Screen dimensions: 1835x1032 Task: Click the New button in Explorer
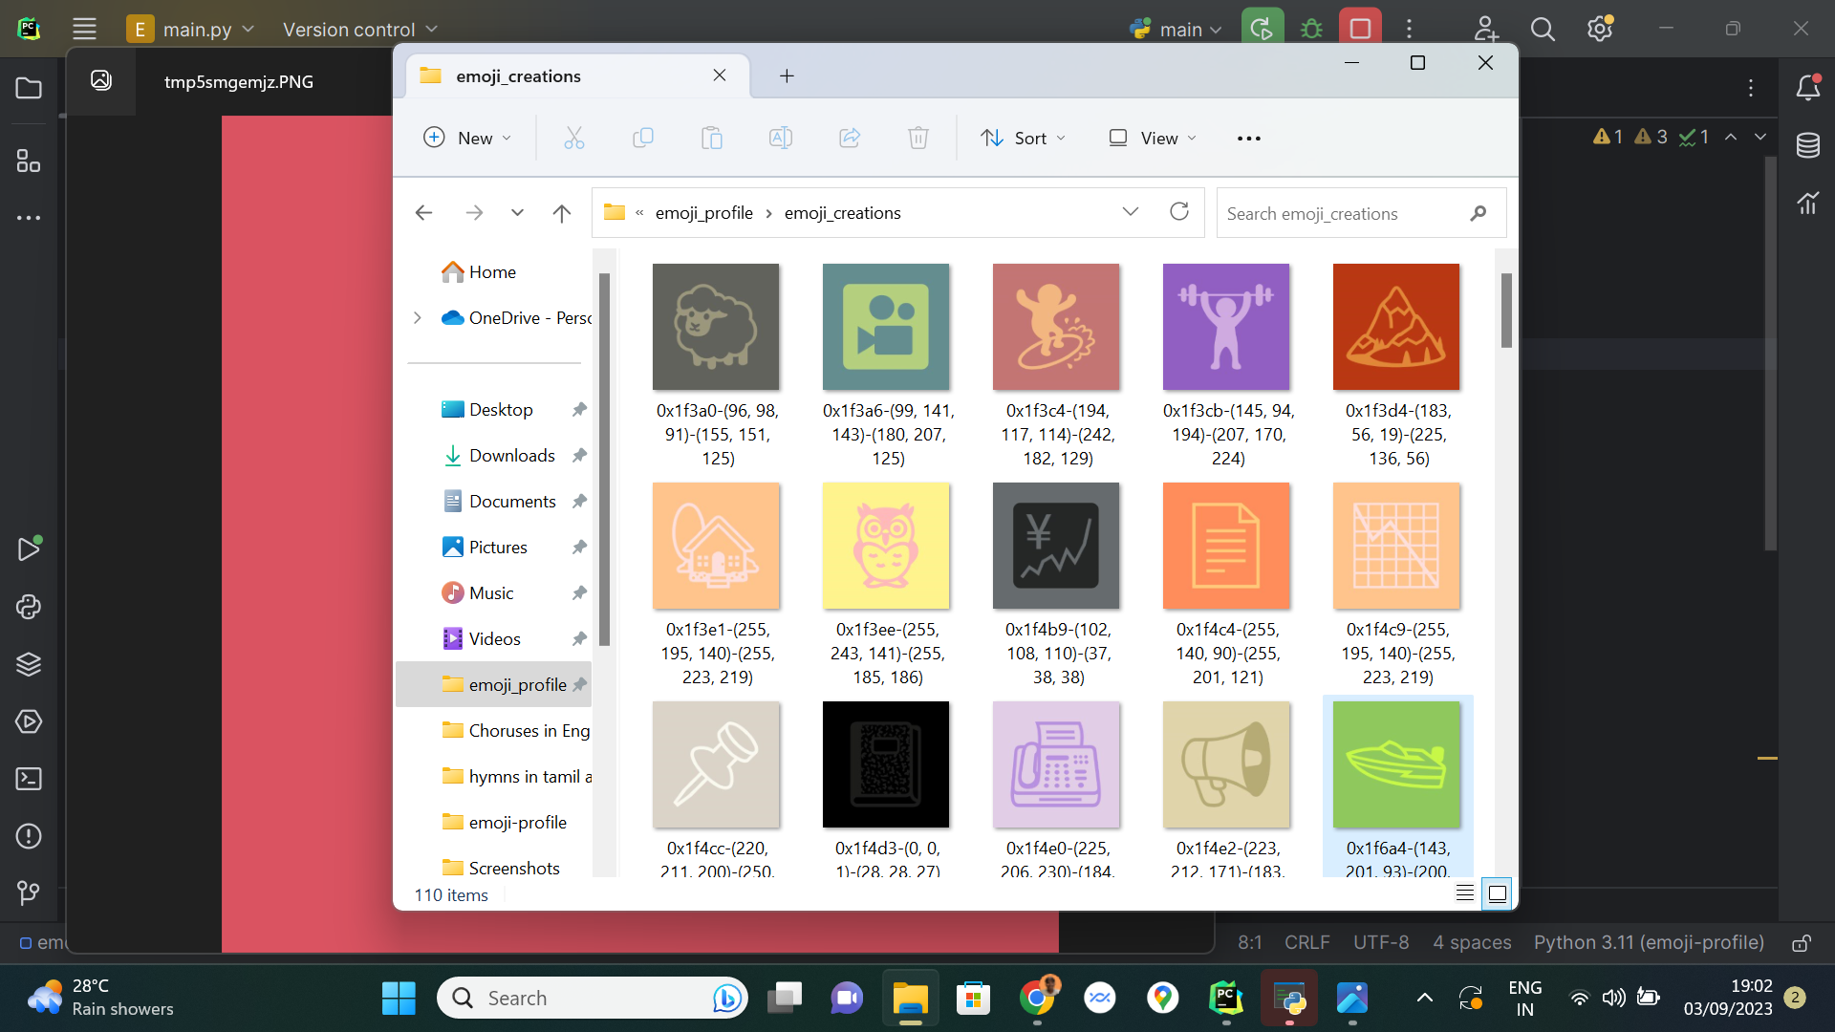[x=466, y=139]
